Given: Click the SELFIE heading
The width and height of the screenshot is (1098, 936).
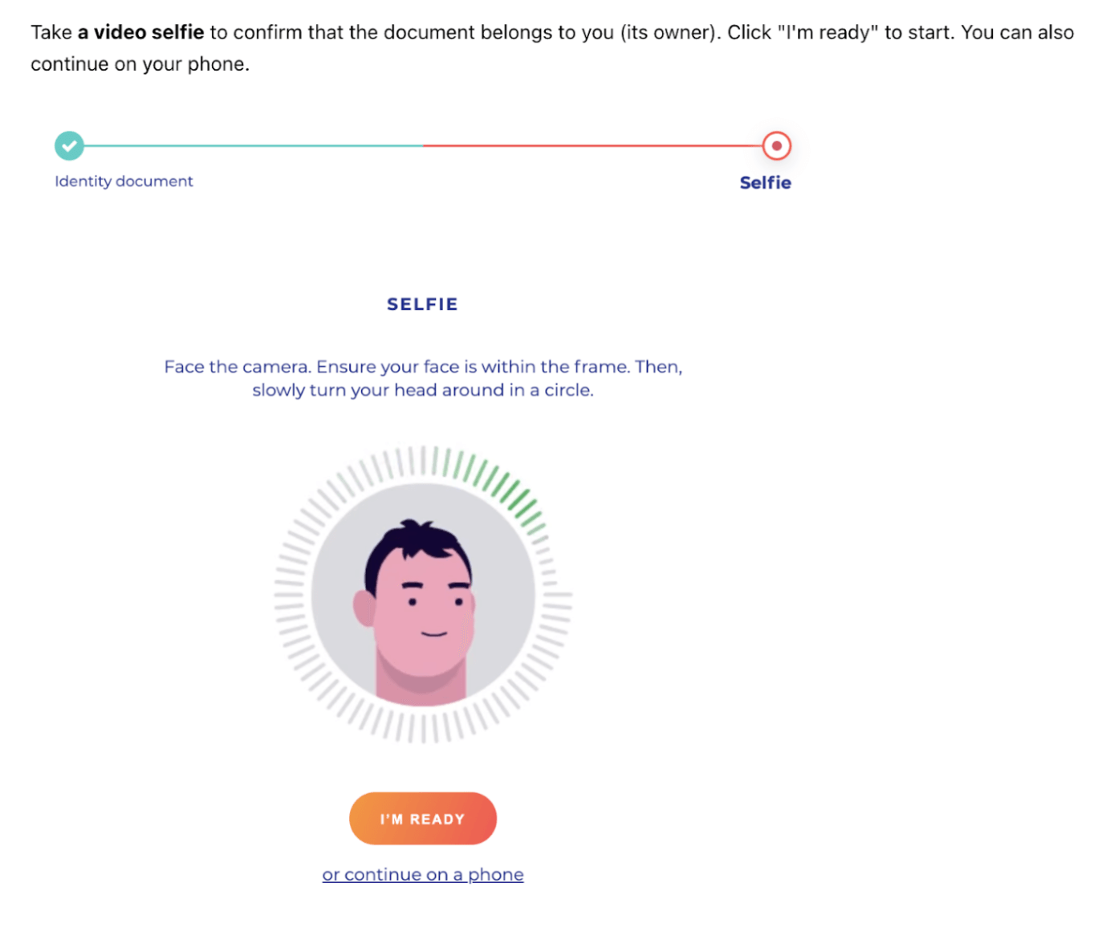Looking at the screenshot, I should tap(422, 304).
